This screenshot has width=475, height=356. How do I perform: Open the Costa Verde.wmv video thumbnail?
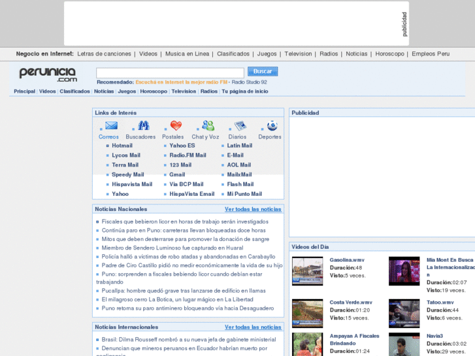308,314
